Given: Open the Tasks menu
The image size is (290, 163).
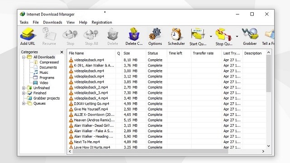Looking at the screenshot, I should point(24,22).
